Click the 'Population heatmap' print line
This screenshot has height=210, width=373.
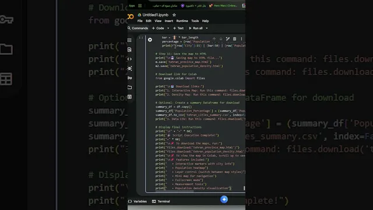click(182, 168)
